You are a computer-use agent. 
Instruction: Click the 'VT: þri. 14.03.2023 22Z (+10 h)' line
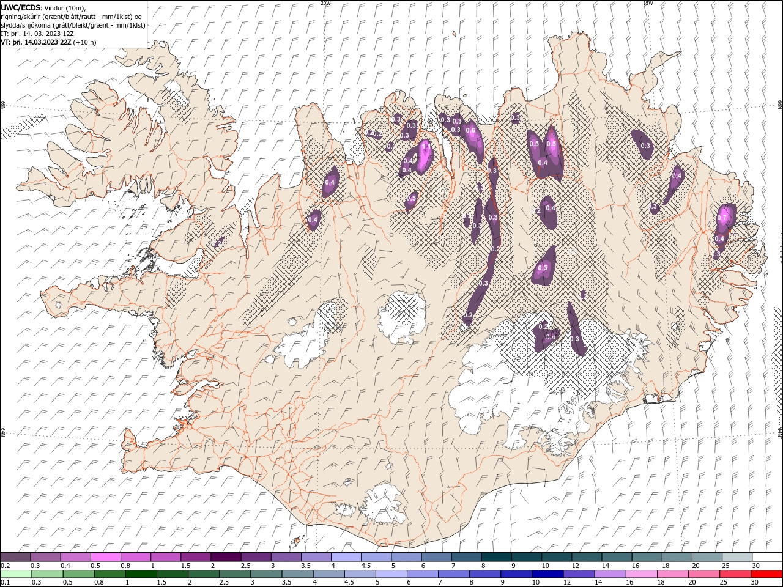pyautogui.click(x=49, y=42)
